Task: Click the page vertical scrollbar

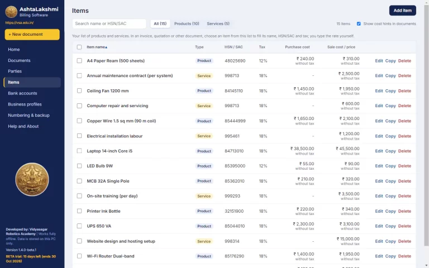Action: coord(426,126)
